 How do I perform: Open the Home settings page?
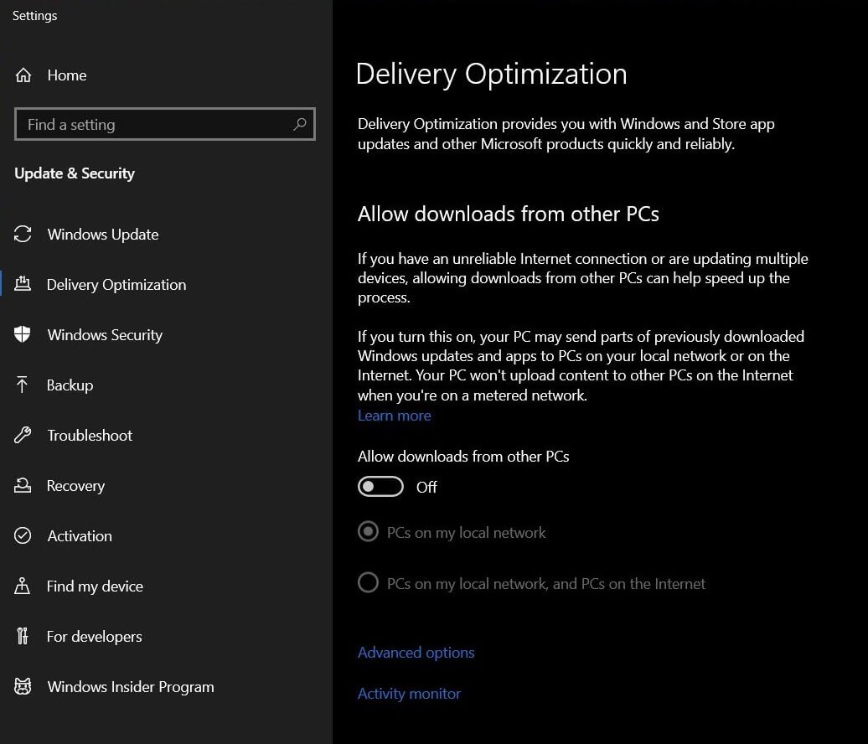pos(66,75)
